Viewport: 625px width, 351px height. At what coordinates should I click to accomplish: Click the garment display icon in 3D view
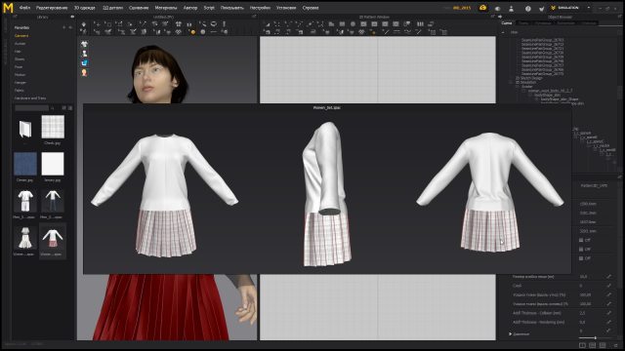click(x=84, y=44)
